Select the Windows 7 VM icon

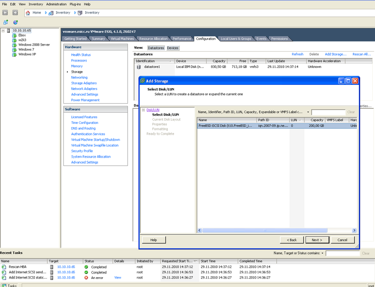pyautogui.click(x=15, y=50)
